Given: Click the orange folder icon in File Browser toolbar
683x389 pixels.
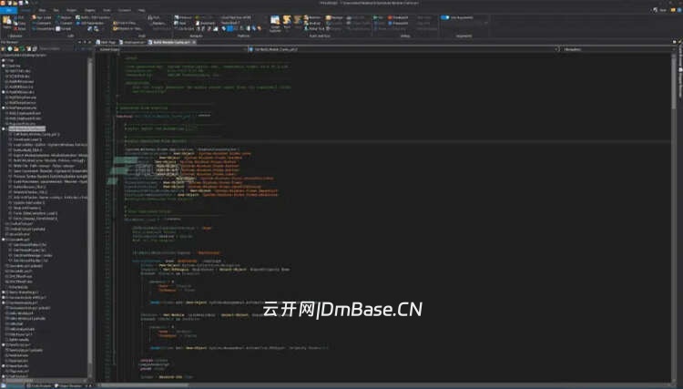Looking at the screenshot, I should [15, 49].
